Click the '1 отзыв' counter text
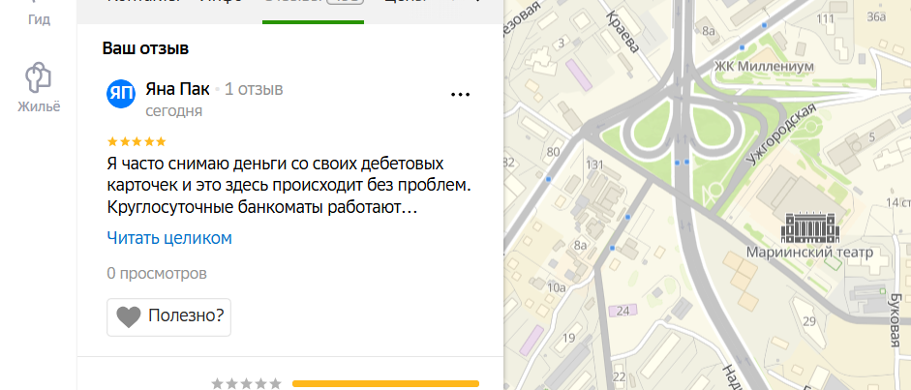This screenshot has height=390, width=911. pos(254,89)
